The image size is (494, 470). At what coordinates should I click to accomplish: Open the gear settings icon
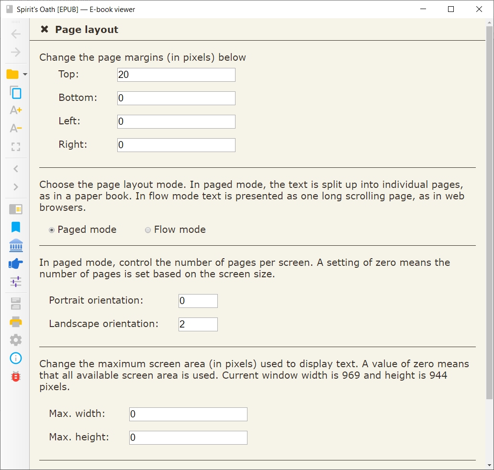click(x=16, y=340)
